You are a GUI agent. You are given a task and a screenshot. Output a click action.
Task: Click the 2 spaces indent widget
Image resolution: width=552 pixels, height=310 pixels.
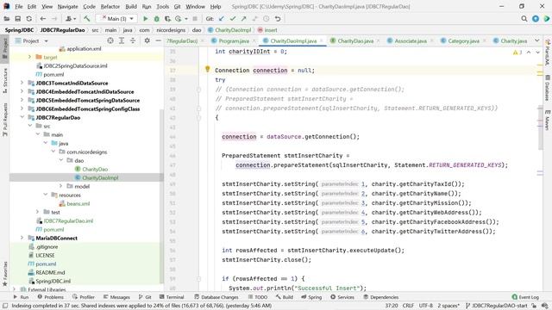pyautogui.click(x=448, y=306)
